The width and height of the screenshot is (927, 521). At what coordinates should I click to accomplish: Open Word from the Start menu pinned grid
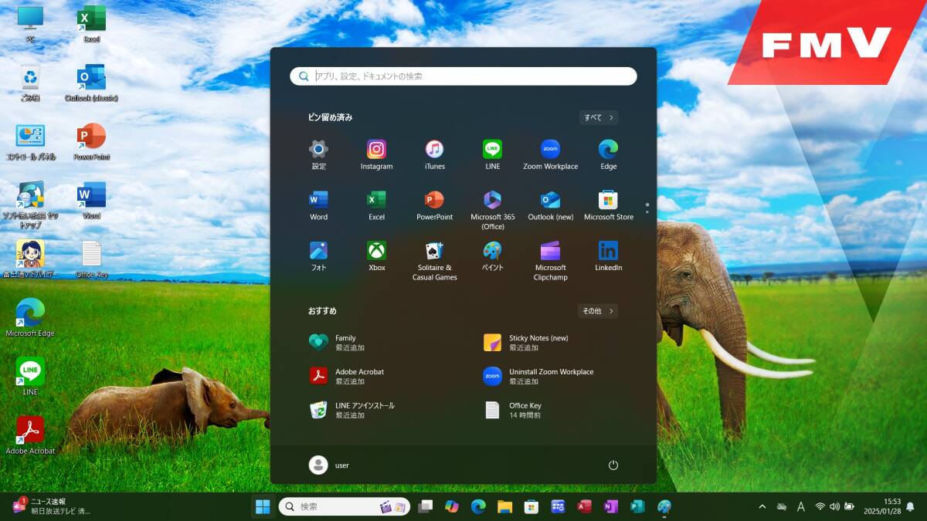point(318,205)
